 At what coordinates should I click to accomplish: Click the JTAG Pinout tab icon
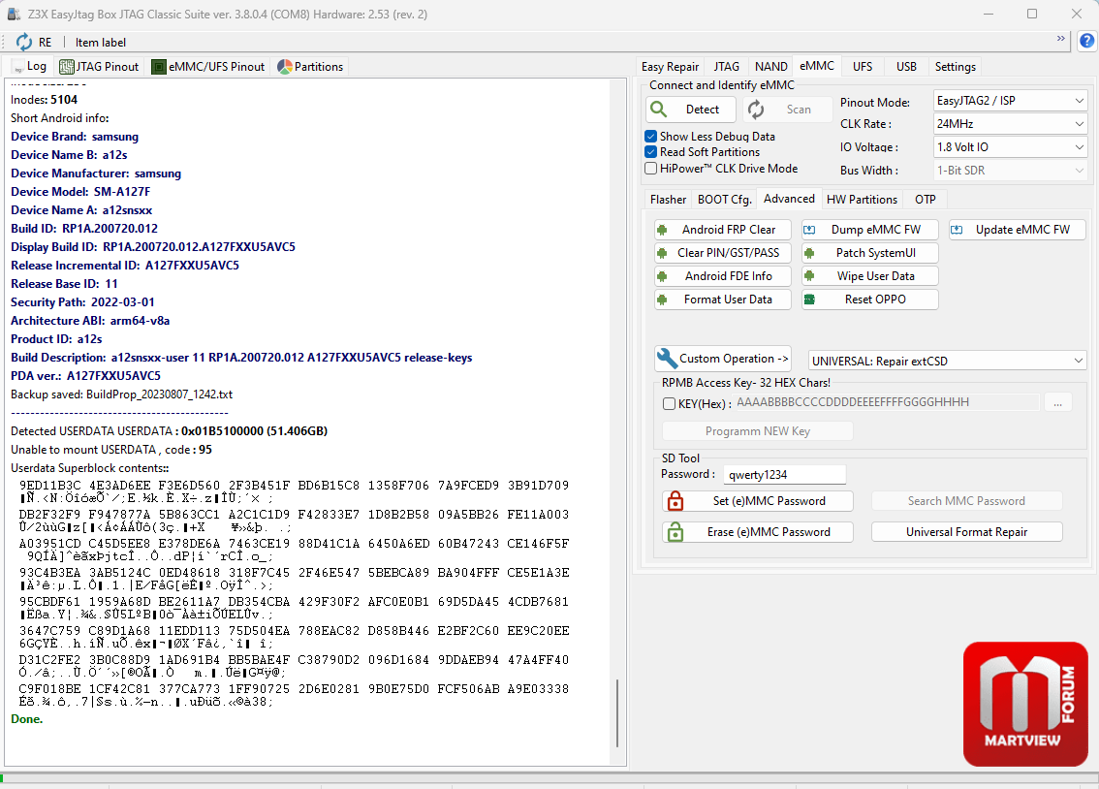(x=67, y=67)
